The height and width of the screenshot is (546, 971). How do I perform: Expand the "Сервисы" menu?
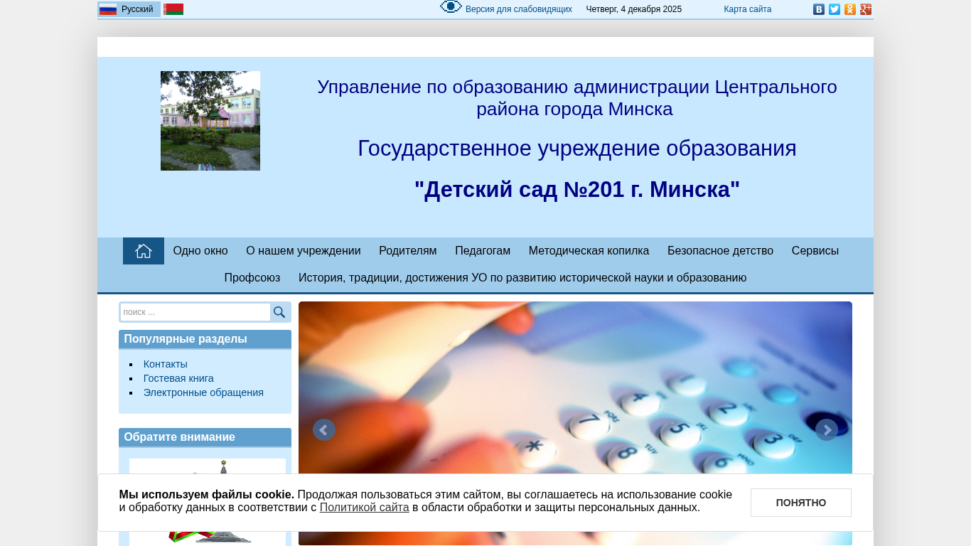point(815,251)
